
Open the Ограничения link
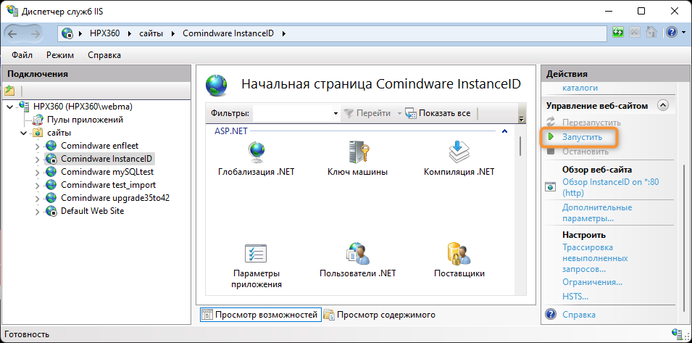[x=592, y=282]
